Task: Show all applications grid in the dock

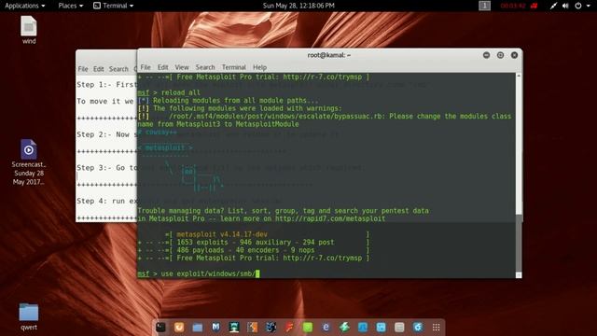Action: tap(437, 328)
